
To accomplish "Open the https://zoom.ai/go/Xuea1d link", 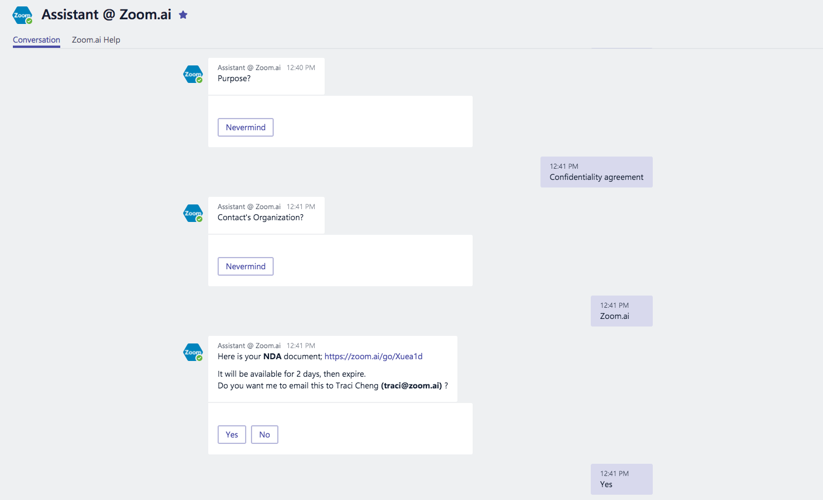I will [x=373, y=356].
